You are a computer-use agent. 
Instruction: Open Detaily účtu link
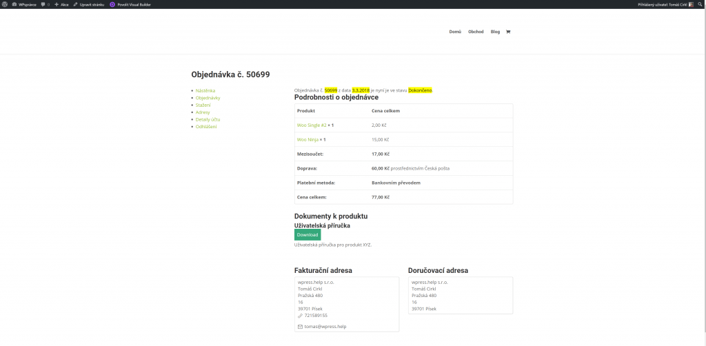point(208,119)
